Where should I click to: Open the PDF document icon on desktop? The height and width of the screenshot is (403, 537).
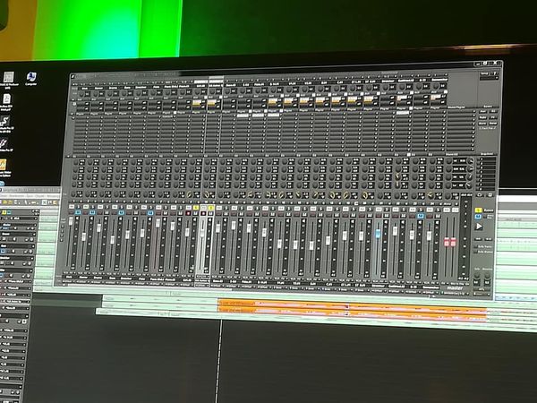[6, 101]
